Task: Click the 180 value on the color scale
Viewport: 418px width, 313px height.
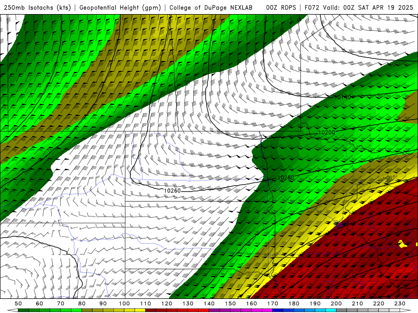Action: coord(294,304)
